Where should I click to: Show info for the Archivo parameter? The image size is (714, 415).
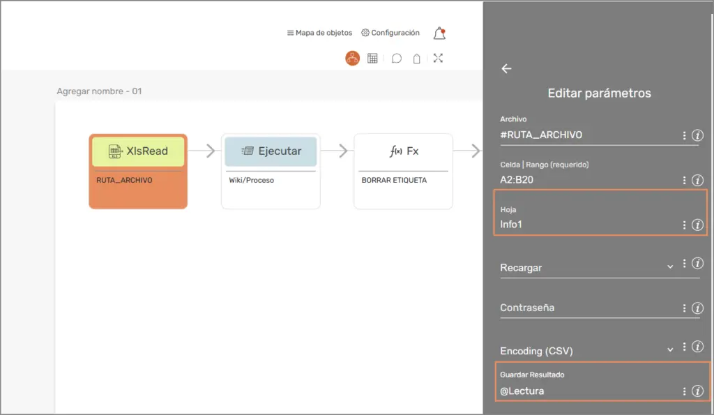pos(697,135)
